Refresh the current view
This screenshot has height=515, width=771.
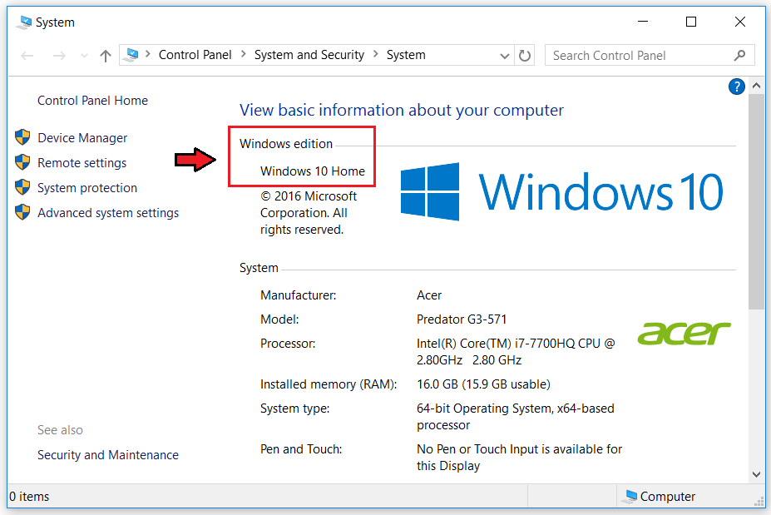click(523, 55)
